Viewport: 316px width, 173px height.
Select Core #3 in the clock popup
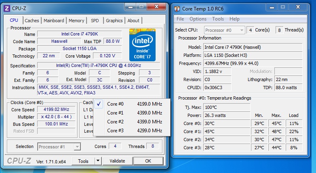132,131
